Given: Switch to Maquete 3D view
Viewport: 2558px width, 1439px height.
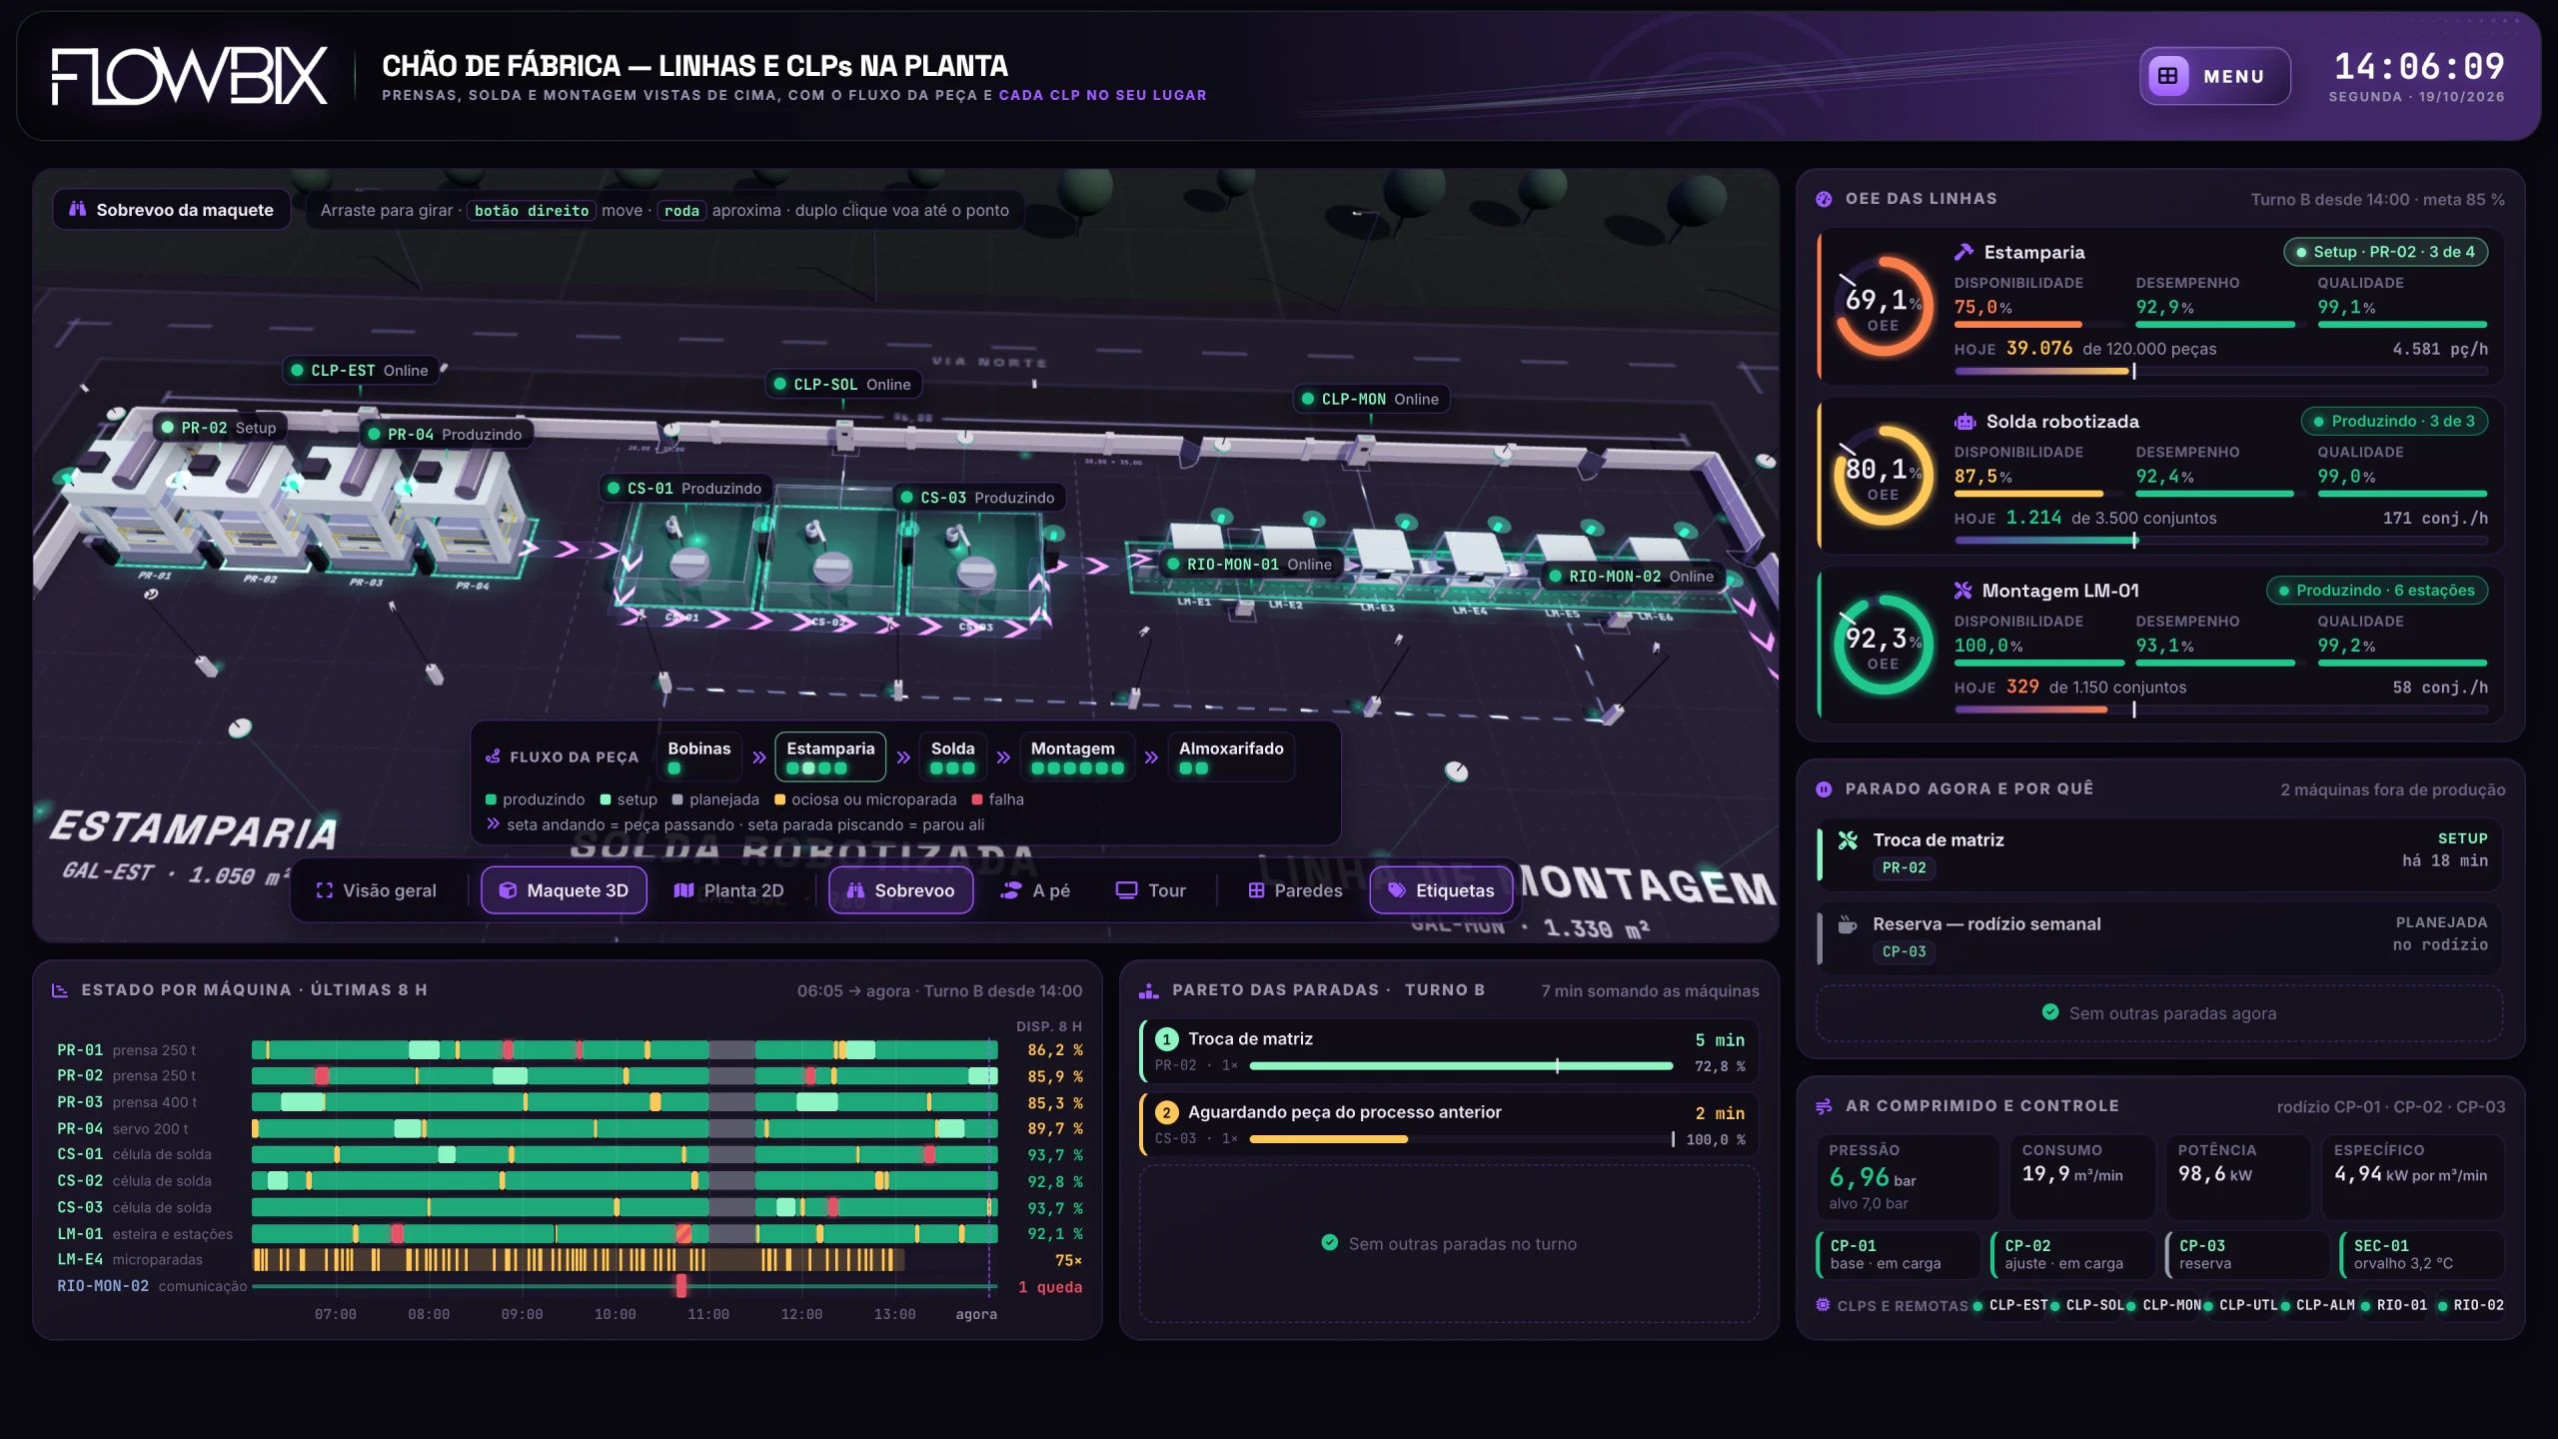Looking at the screenshot, I should tap(564, 890).
